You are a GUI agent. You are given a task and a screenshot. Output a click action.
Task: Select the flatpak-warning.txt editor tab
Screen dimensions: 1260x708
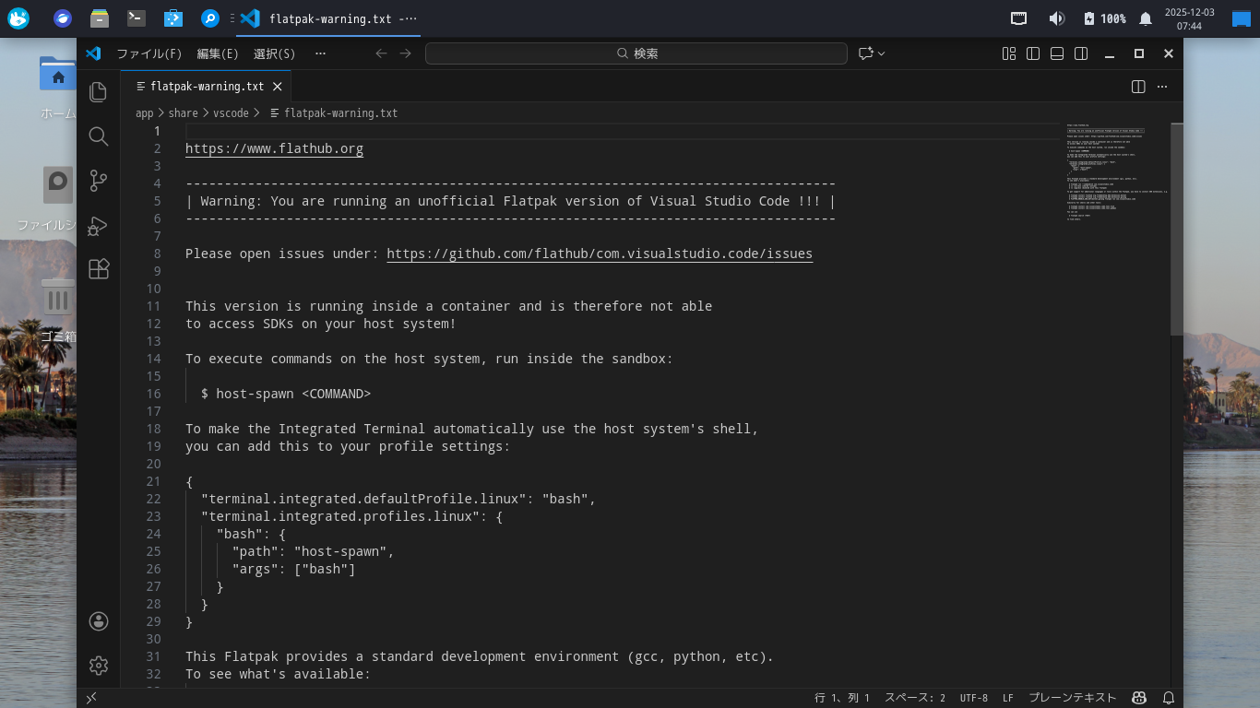pos(207,87)
